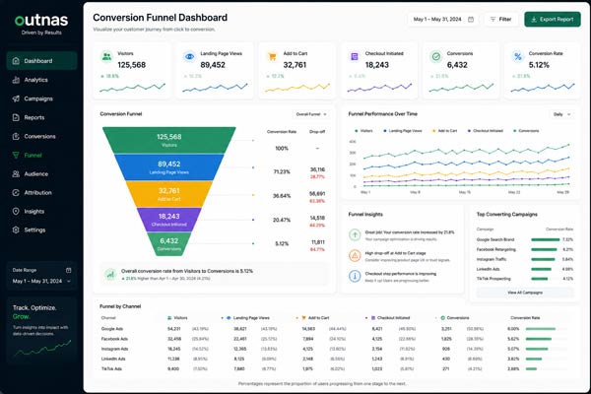The height and width of the screenshot is (394, 591).
Task: Click the Conversion Rate percent icon
Action: coord(518,56)
